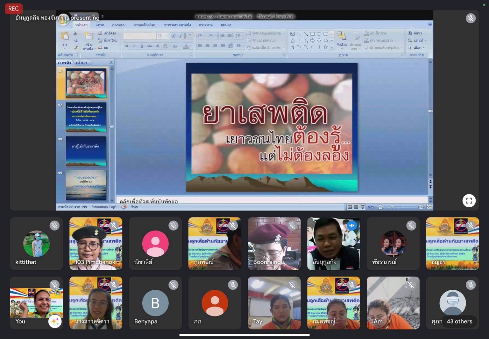
Task: Select slide 88 thumbnail in the panel
Action: click(x=86, y=151)
